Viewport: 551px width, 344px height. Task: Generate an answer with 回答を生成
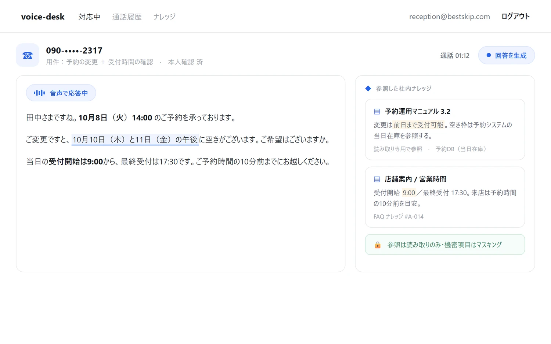[507, 55]
